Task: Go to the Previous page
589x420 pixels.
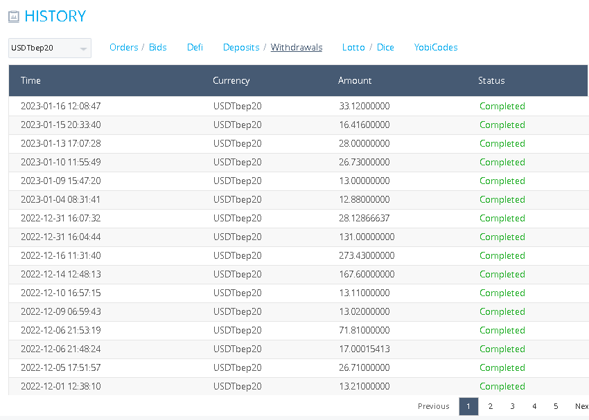Action: coord(434,406)
